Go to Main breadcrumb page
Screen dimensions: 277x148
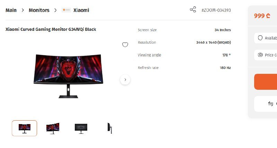11,10
